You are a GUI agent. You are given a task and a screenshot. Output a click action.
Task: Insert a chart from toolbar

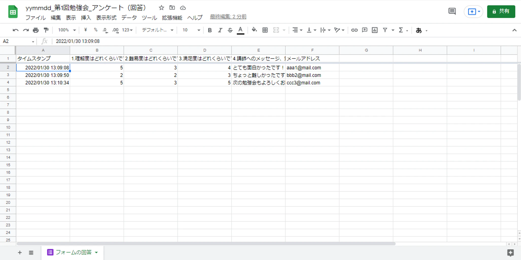[375, 30]
